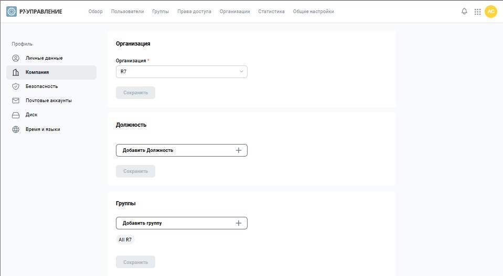Open the Статистика page
This screenshot has height=276, width=503.
pos(271,12)
